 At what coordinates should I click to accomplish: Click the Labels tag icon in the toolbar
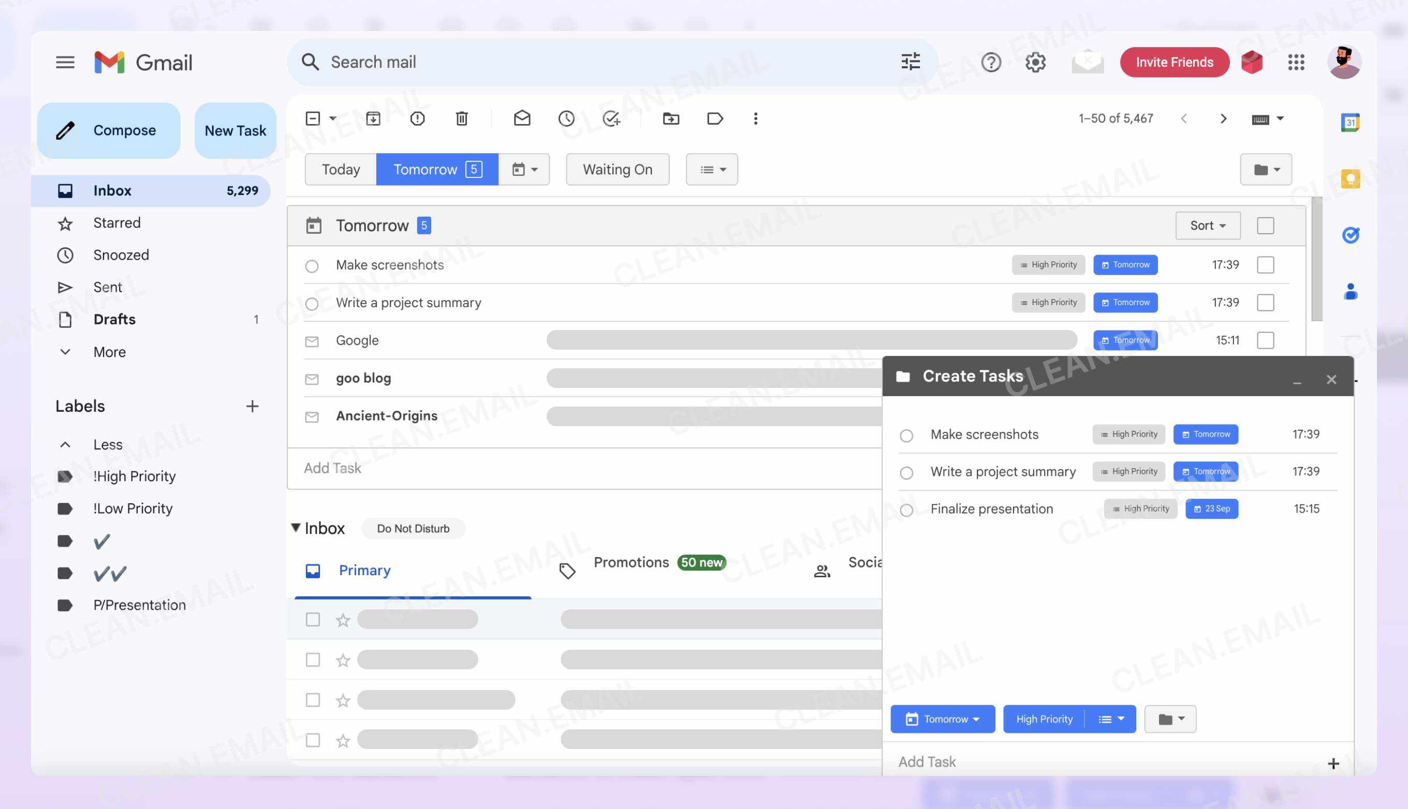715,118
